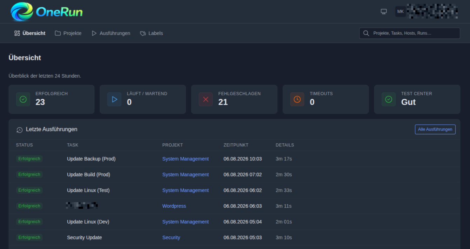
Task: Open System Management link for Update Build (Prod)
Action: [x=185, y=175]
